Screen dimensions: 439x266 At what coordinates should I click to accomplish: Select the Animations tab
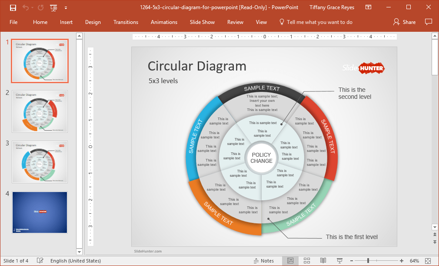pyautogui.click(x=164, y=22)
